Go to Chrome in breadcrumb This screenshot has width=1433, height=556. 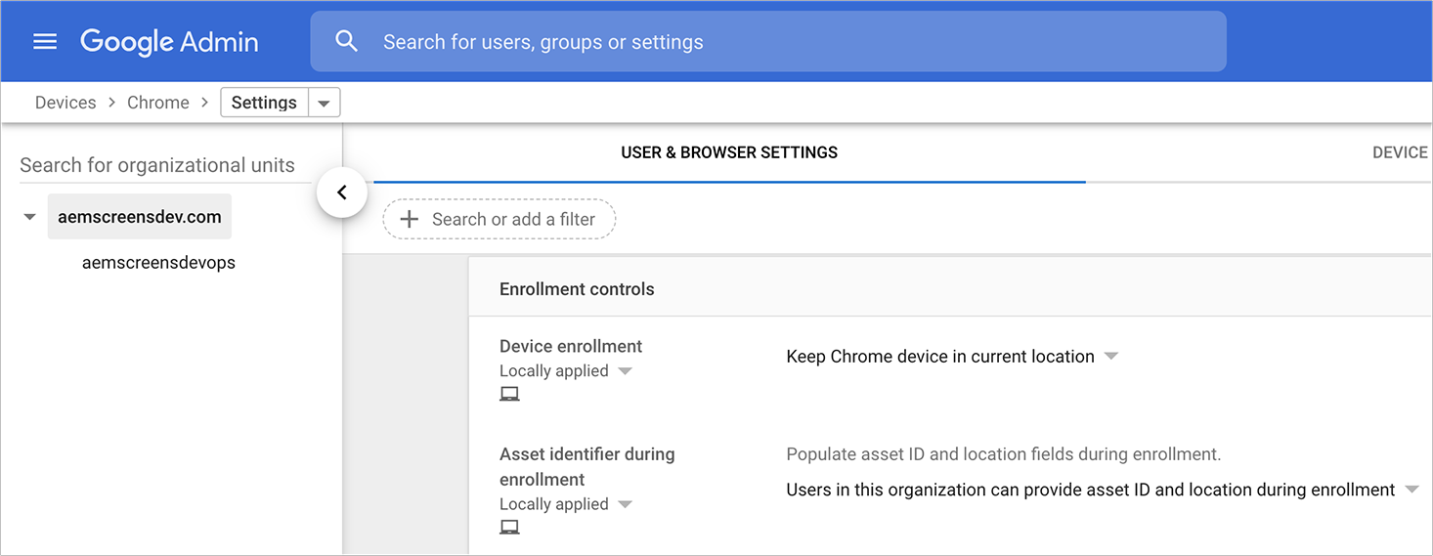(158, 103)
